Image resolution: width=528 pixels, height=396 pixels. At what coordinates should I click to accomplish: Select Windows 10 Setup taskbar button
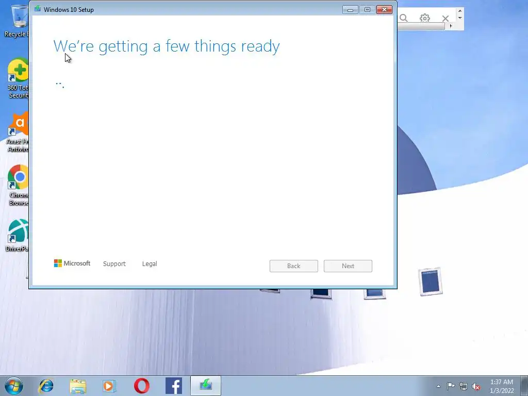click(205, 386)
